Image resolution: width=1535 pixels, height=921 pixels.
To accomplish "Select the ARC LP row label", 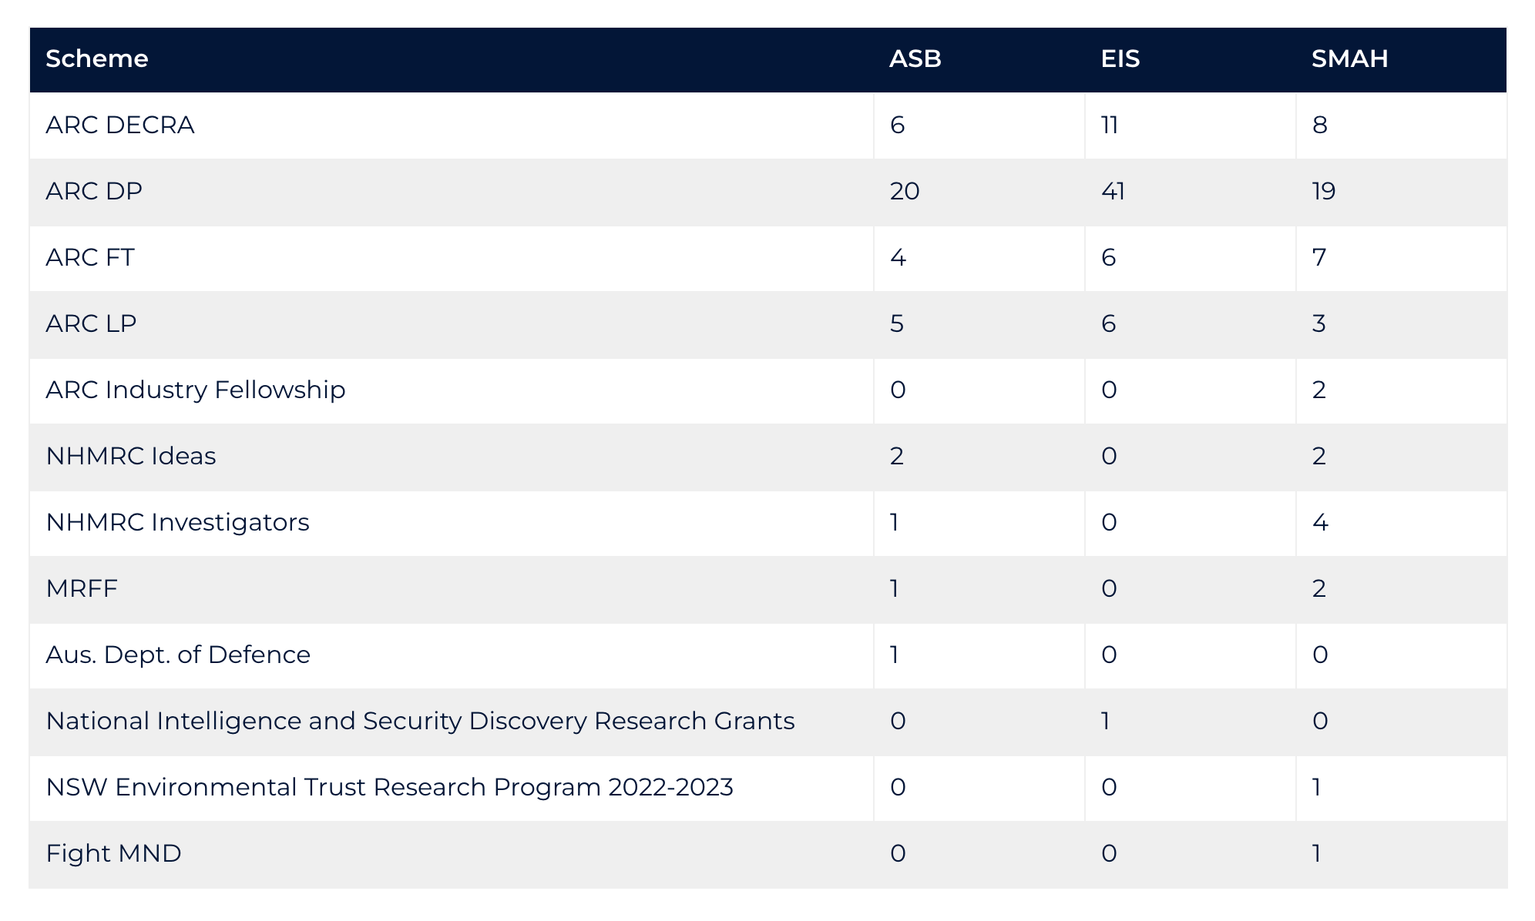I will 91,323.
